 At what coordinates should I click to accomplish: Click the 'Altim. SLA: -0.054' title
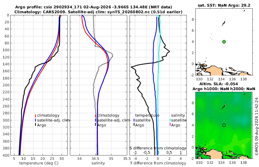click(218, 84)
